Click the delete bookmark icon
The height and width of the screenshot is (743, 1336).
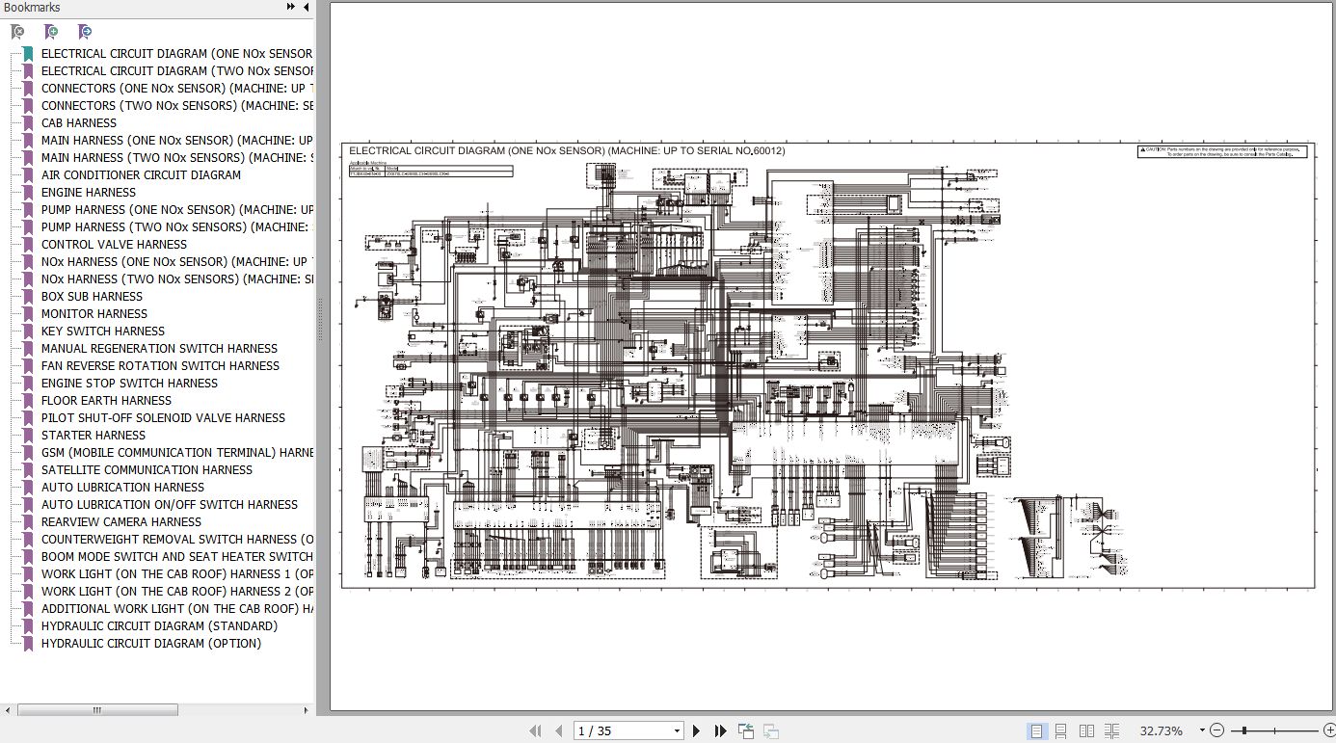click(17, 32)
